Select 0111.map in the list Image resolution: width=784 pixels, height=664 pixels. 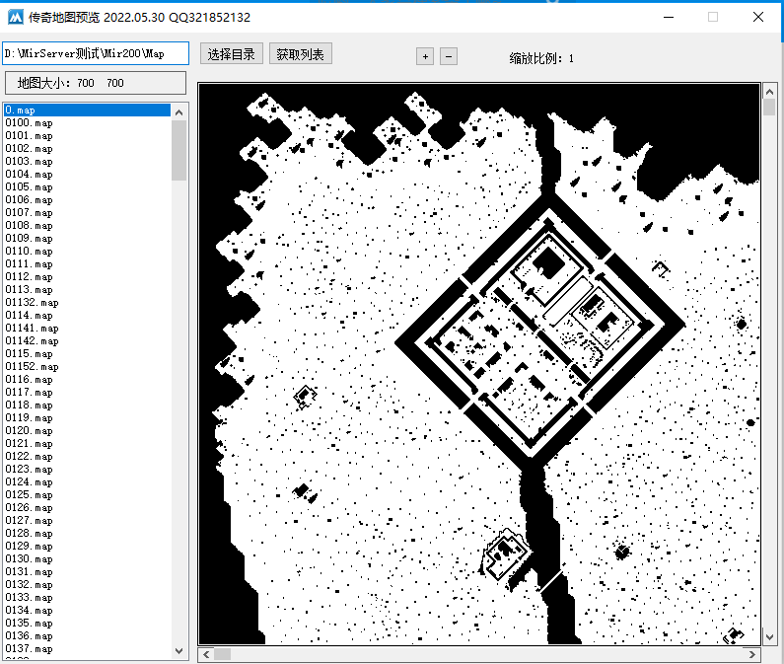[87, 264]
